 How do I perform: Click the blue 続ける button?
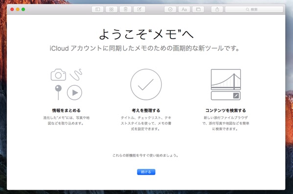pyautogui.click(x=146, y=172)
